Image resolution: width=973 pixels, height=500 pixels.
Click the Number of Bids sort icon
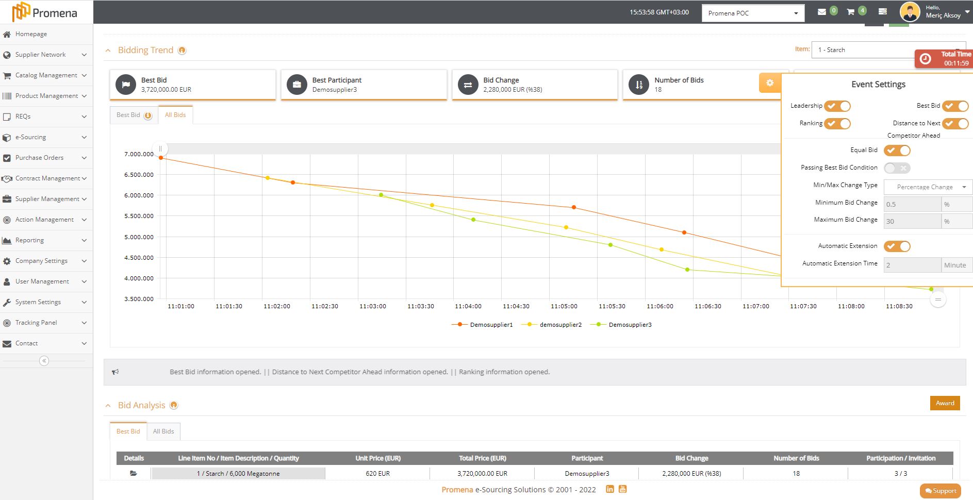(x=639, y=85)
